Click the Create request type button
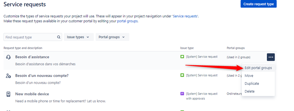Screen dimensions: 294x111 (258, 4)
